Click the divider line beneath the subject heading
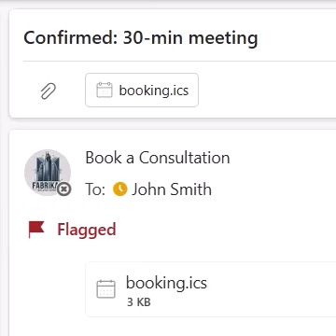The width and height of the screenshot is (336, 336). (x=179, y=62)
